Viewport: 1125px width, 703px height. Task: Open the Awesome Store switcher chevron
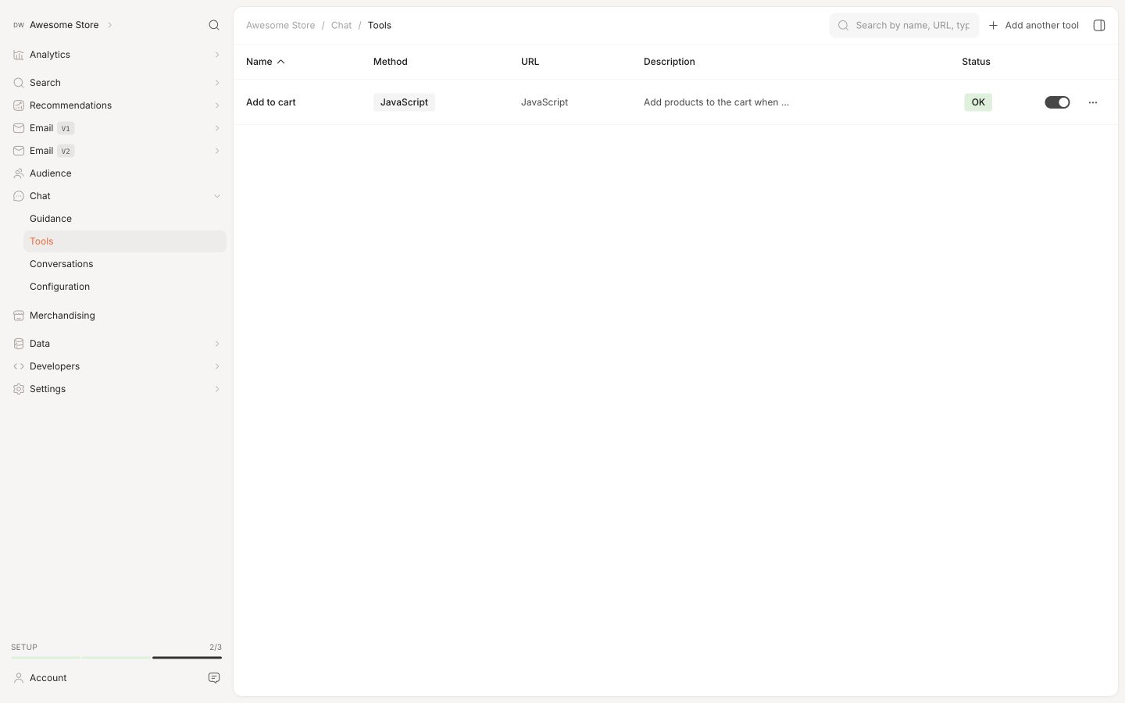click(109, 25)
